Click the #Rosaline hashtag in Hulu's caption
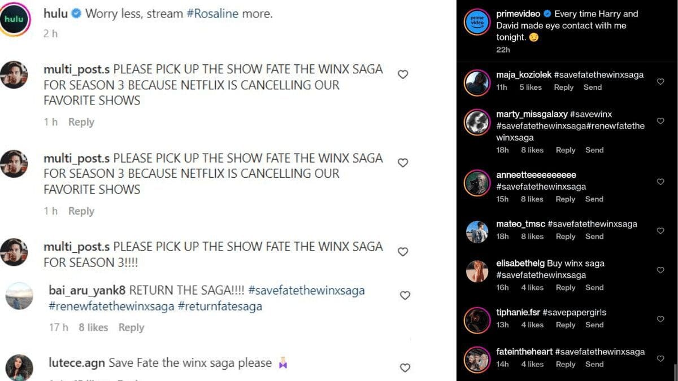Viewport: 678px width, 381px height. (212, 14)
